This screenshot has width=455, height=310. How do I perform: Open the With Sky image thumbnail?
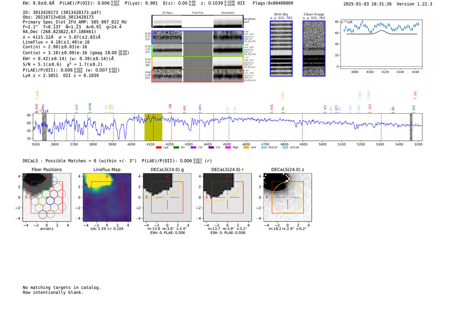coord(281,48)
